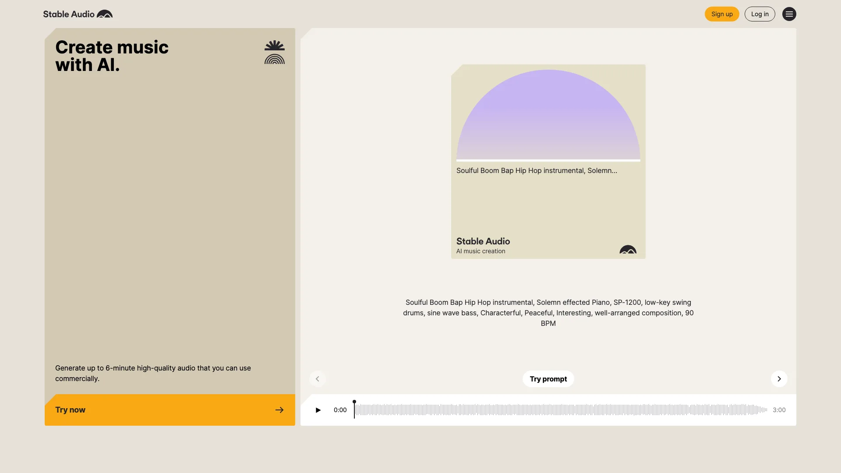Open the hamburger menu
841x473 pixels.
pos(789,14)
